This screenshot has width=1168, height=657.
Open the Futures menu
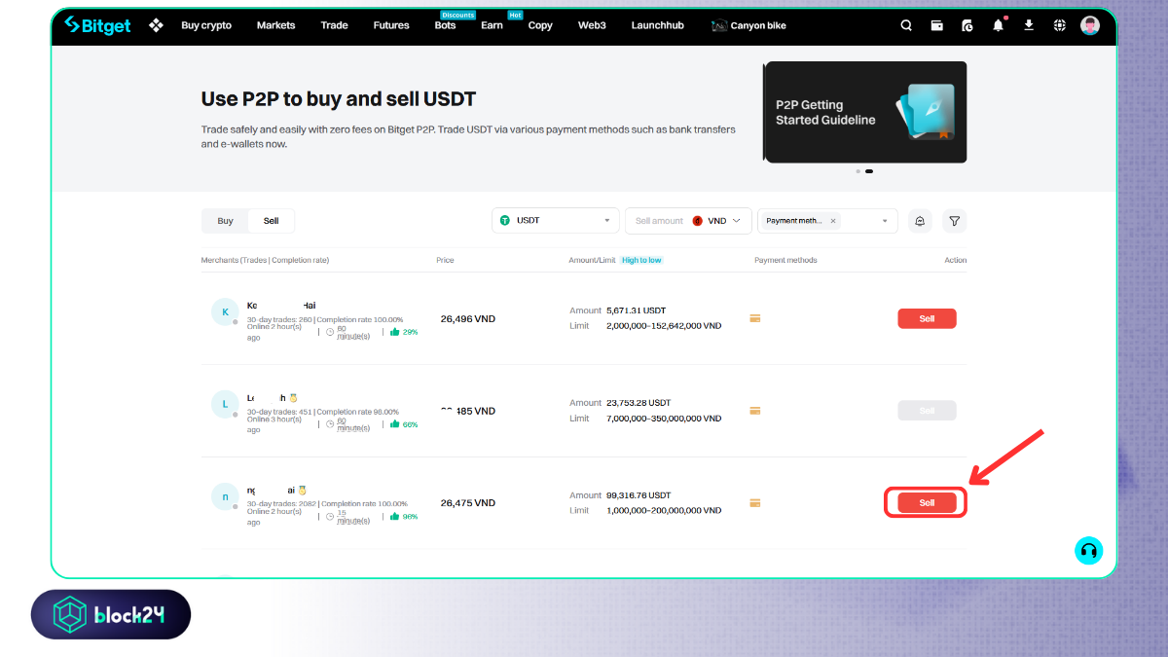point(391,25)
